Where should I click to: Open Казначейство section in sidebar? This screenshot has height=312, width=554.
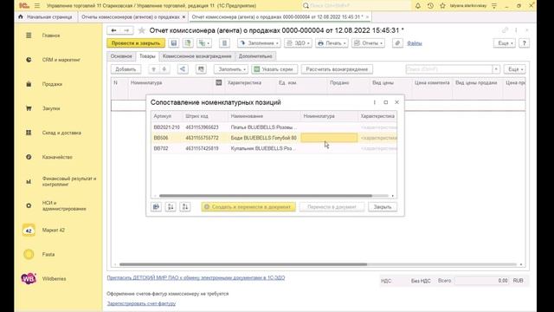point(57,157)
